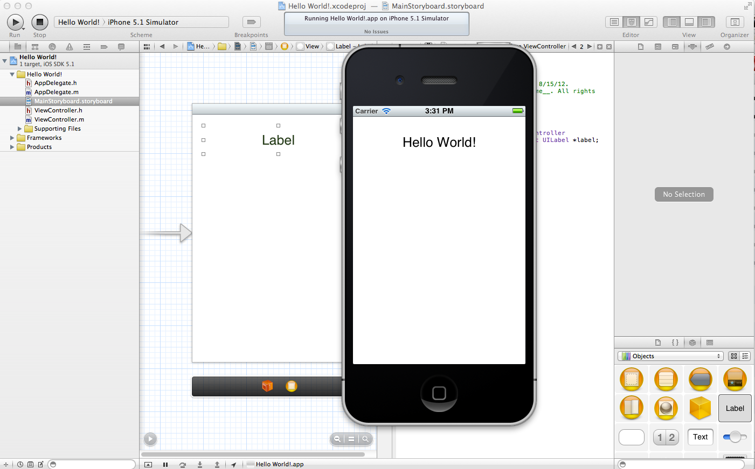Viewport: 755px width, 469px height.
Task: Collapse the Hello World! folder
Action: (11, 74)
